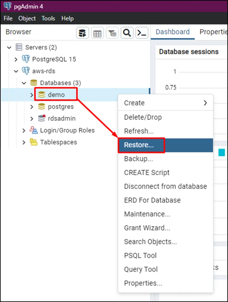Select Backup... in the context menu
Viewport: 228px width, 302px height.
coord(139,159)
